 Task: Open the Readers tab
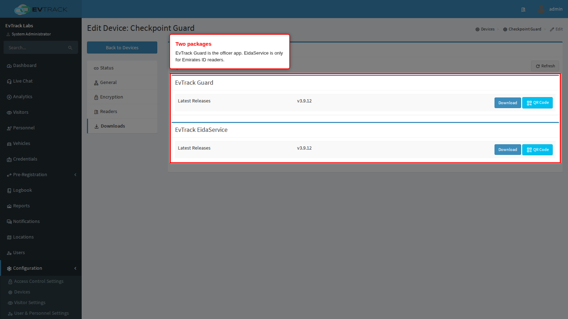tap(122, 112)
